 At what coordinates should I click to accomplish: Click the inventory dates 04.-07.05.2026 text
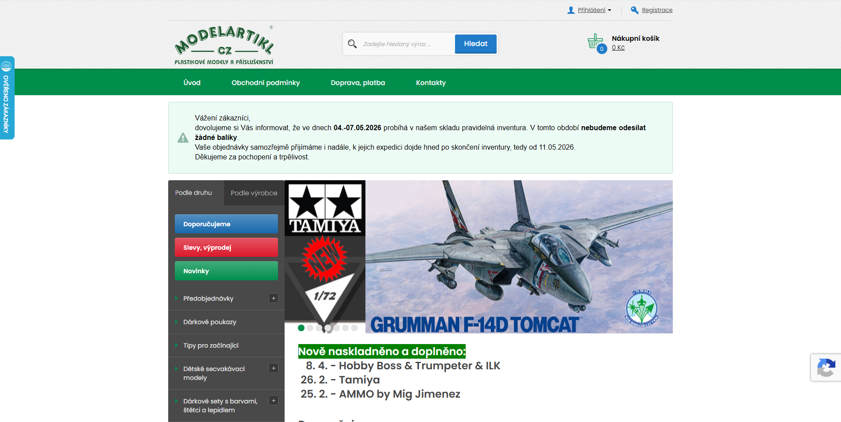pyautogui.click(x=357, y=128)
